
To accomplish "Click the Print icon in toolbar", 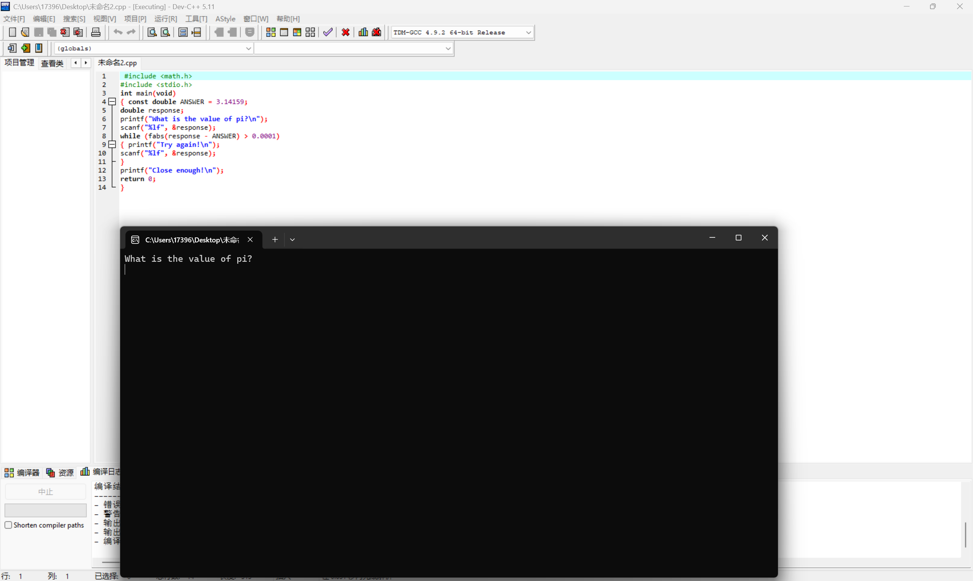I will pos(96,32).
